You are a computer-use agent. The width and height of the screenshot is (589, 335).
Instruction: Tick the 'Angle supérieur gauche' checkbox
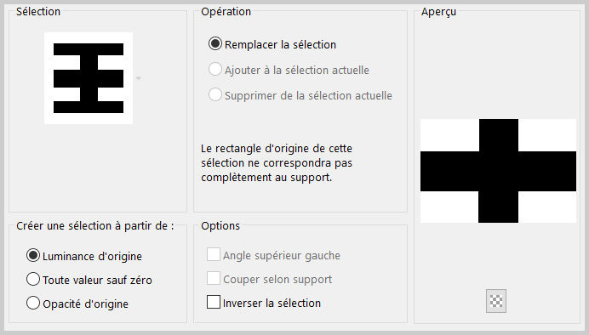click(214, 254)
